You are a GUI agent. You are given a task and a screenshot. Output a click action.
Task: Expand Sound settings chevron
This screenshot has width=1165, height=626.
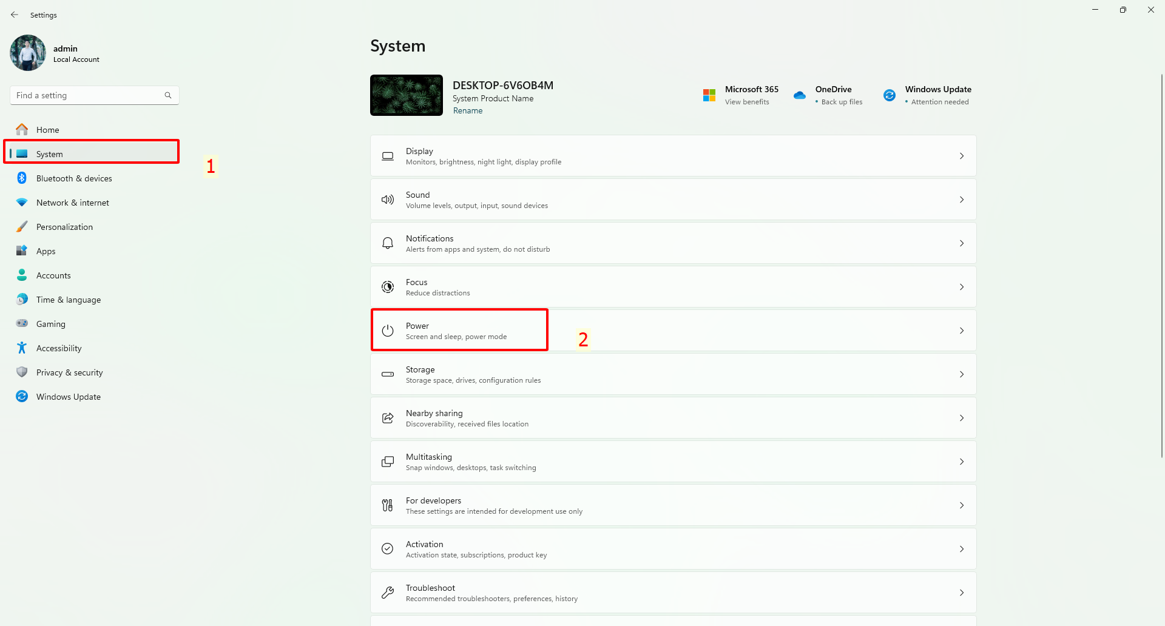click(x=962, y=200)
